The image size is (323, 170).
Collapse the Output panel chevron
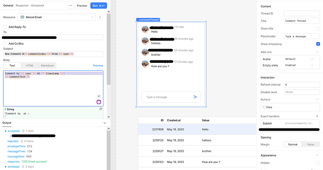[105, 123]
